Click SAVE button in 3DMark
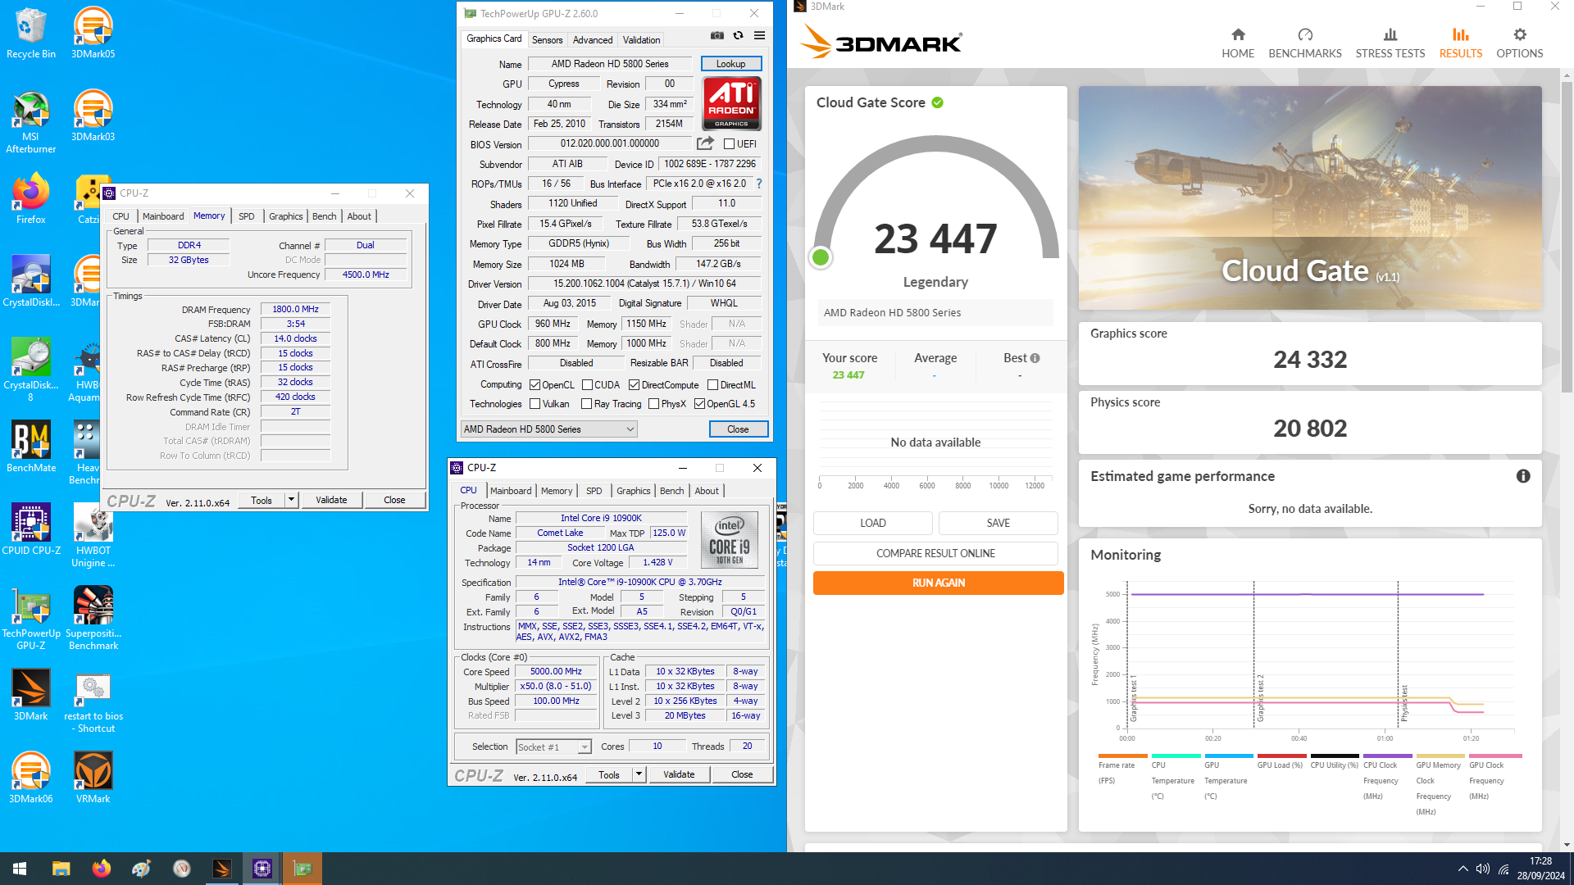The height and width of the screenshot is (885, 1574). pyautogui.click(x=999, y=523)
